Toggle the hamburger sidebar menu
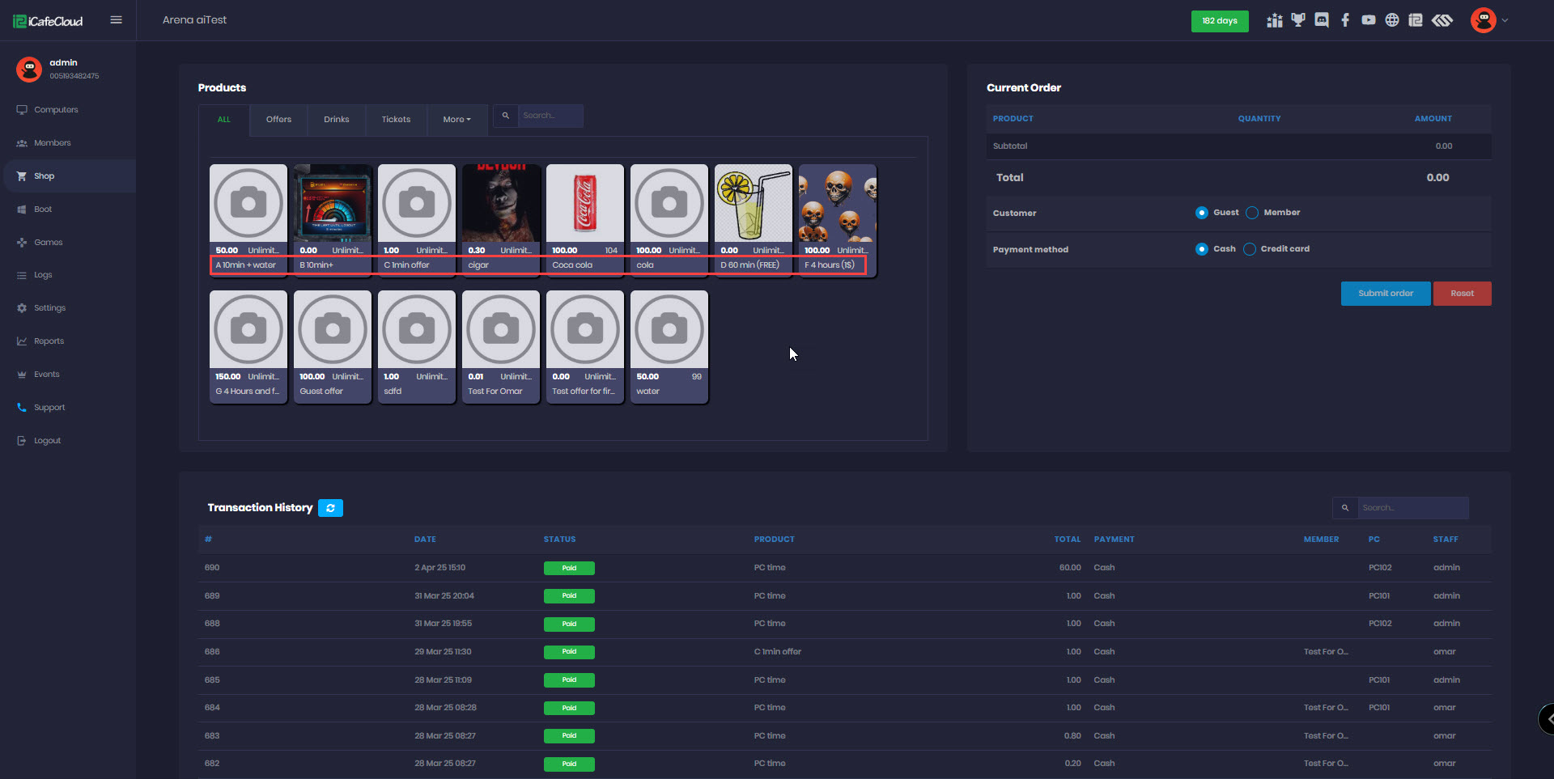The image size is (1554, 779). (x=116, y=20)
